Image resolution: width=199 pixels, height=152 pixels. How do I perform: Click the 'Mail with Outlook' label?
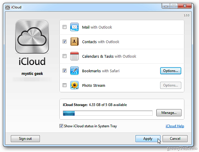(x=97, y=27)
